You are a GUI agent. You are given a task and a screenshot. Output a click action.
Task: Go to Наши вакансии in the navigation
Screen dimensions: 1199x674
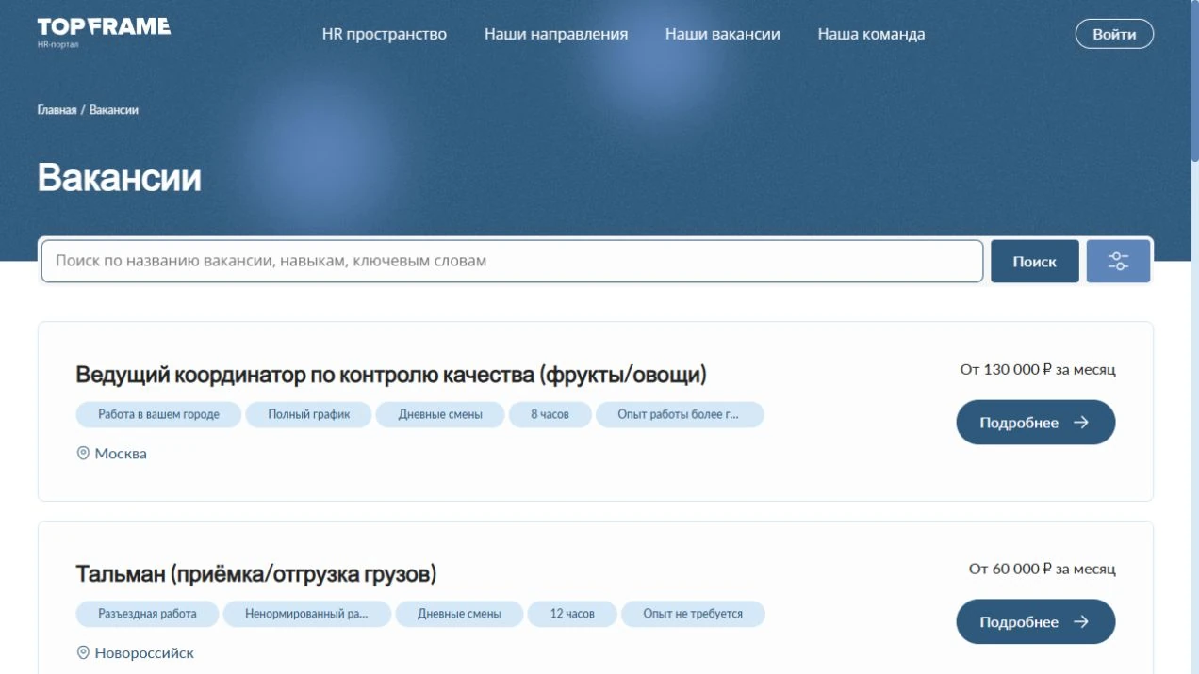[723, 34]
